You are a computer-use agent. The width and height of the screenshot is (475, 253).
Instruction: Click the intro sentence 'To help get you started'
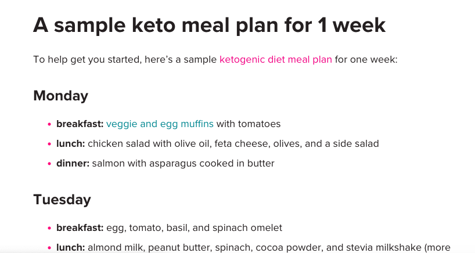pyautogui.click(x=125, y=59)
